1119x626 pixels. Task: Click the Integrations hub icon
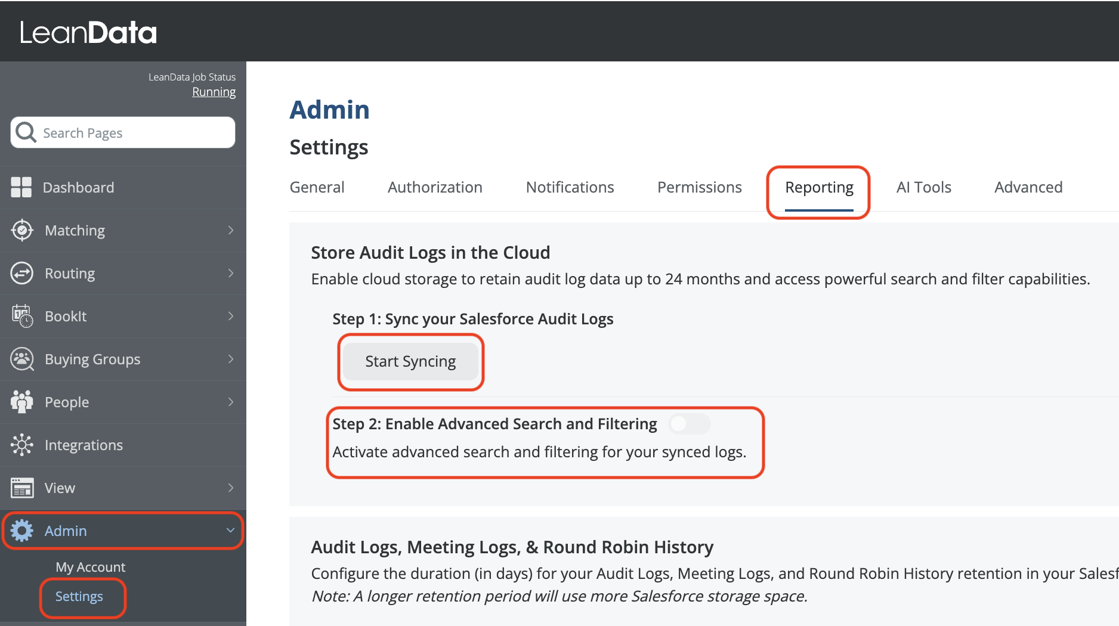(22, 445)
